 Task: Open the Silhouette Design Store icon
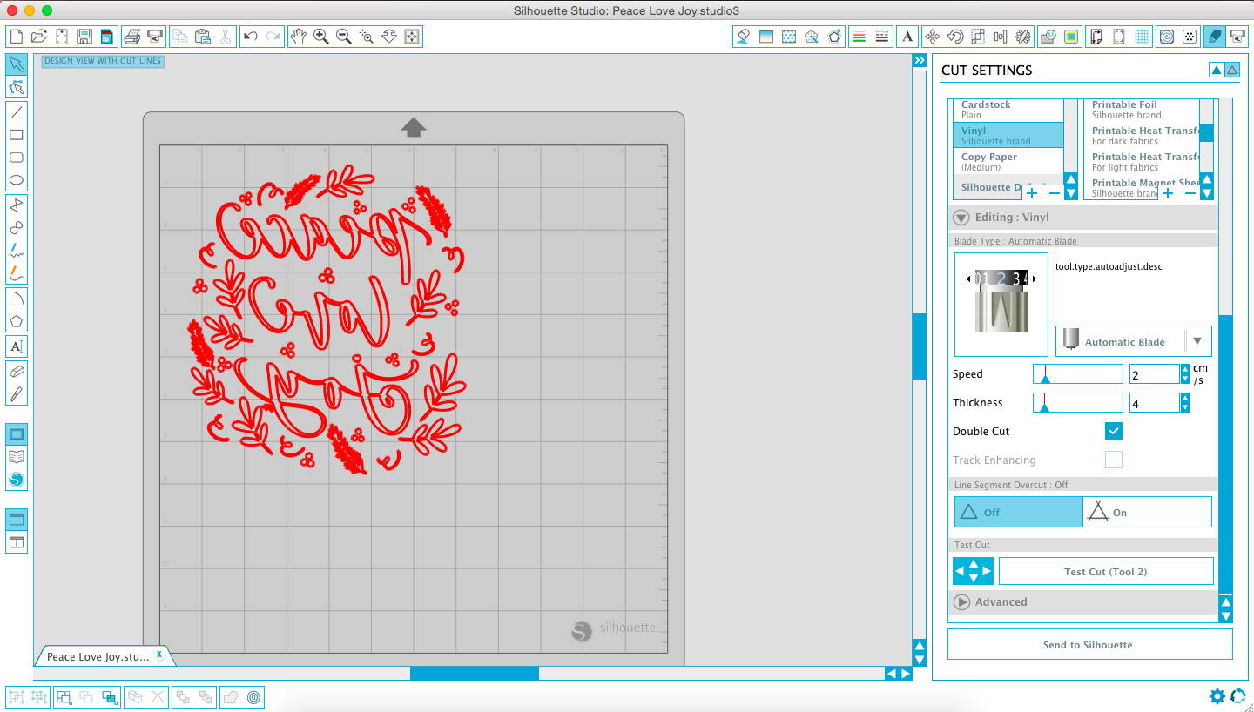tap(16, 480)
